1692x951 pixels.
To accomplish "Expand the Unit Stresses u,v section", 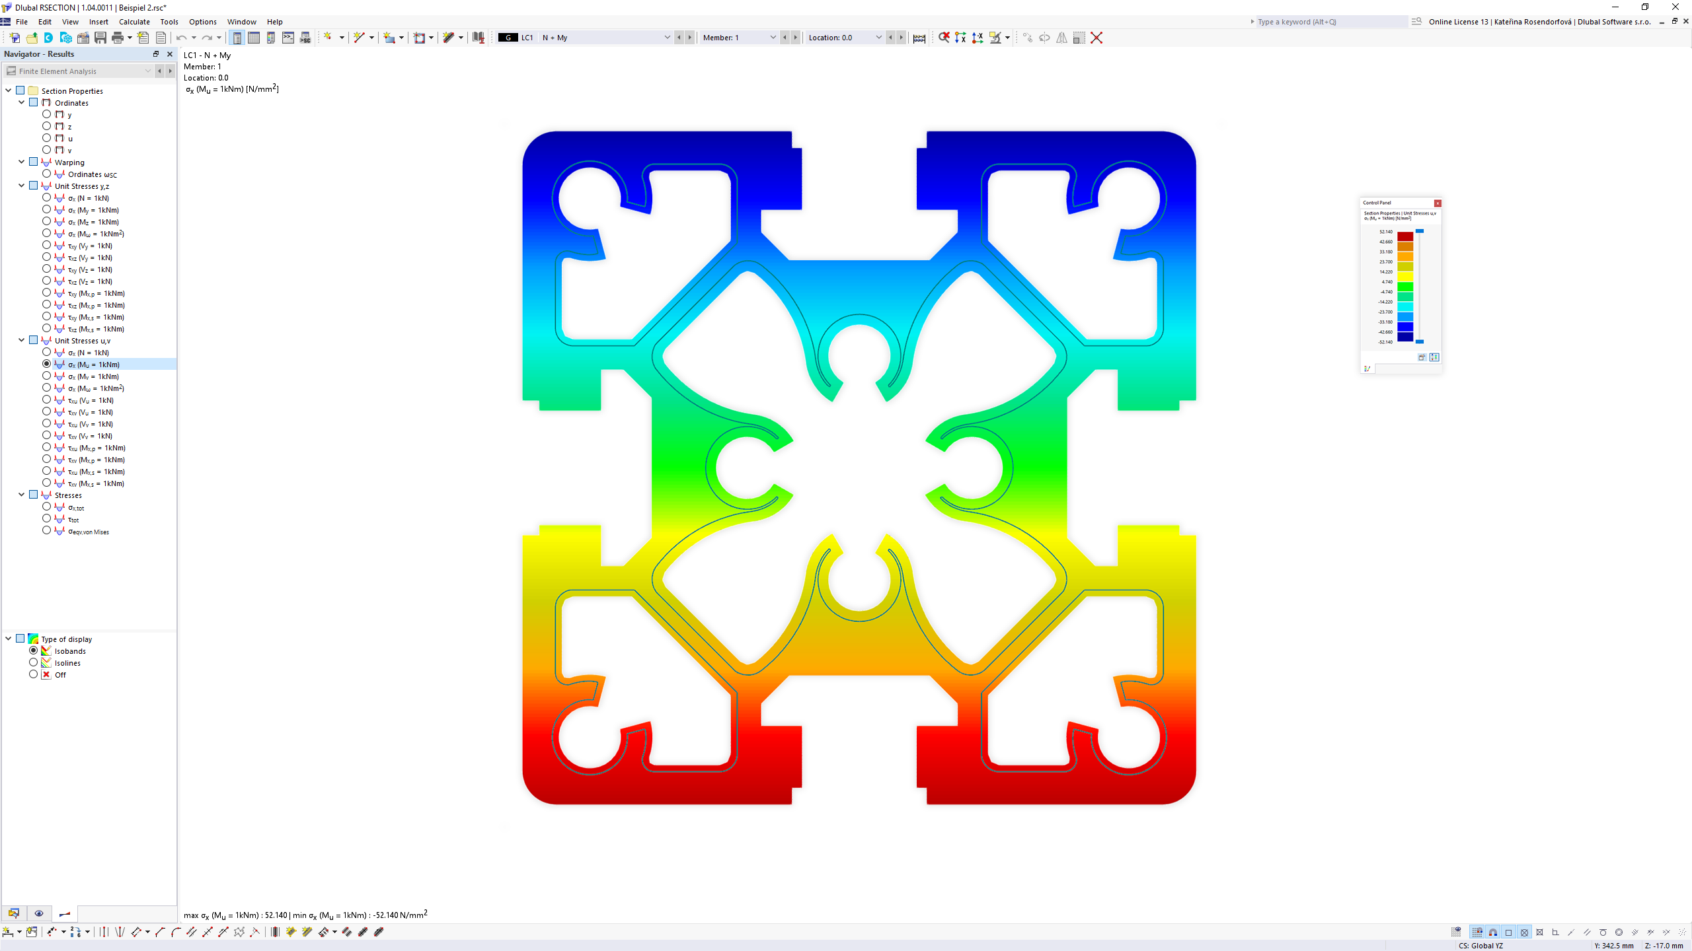I will pos(21,340).
